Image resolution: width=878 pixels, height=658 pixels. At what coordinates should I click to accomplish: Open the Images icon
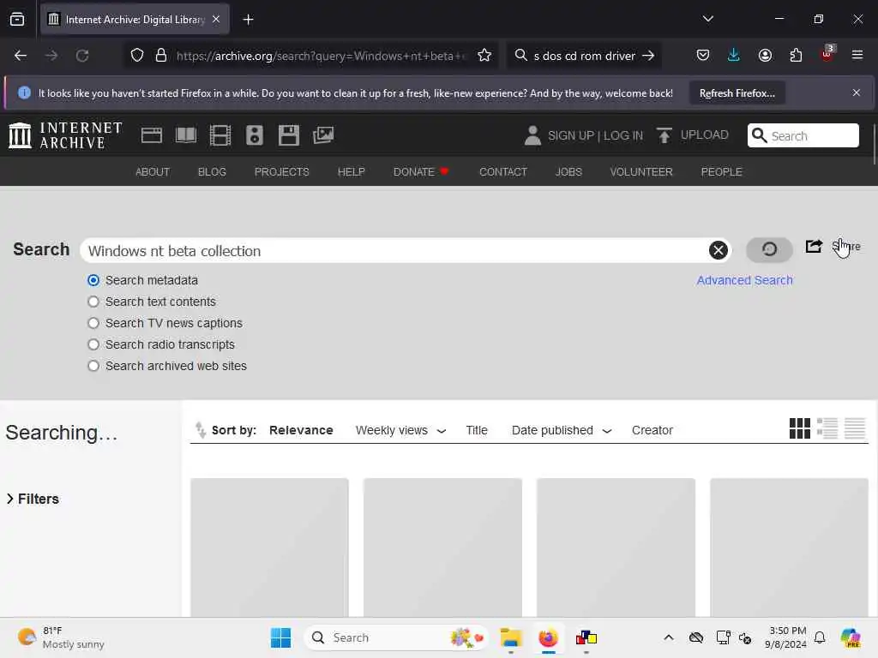coord(323,135)
